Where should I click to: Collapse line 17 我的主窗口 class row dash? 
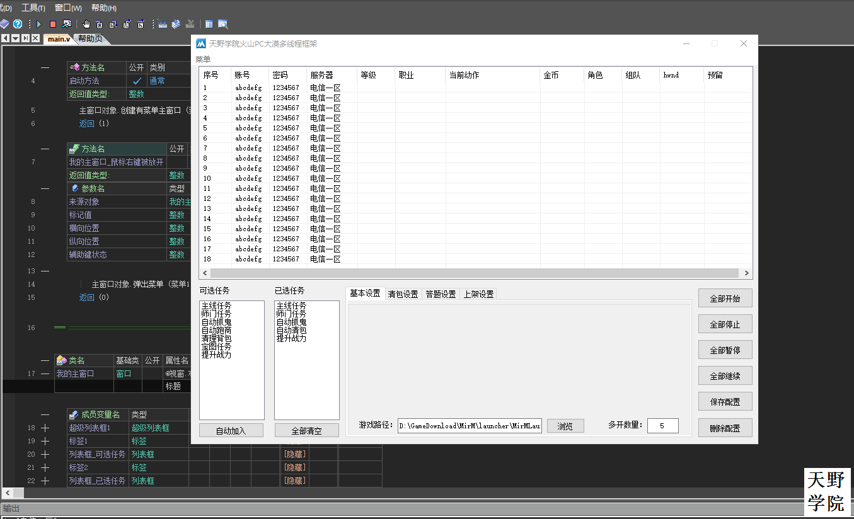coord(45,374)
